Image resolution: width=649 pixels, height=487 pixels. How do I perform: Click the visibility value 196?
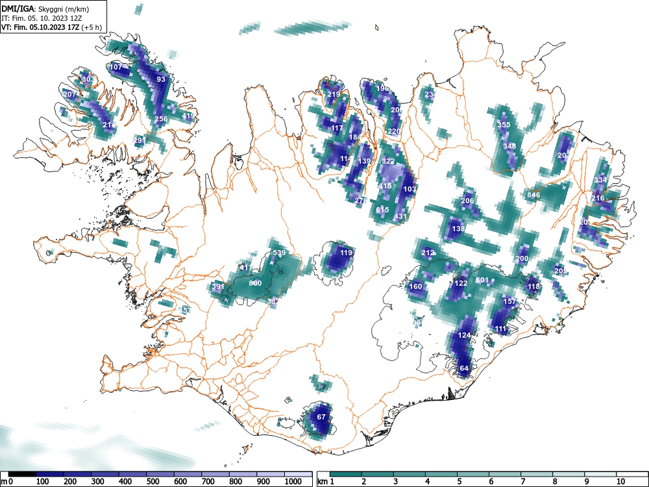click(x=382, y=88)
